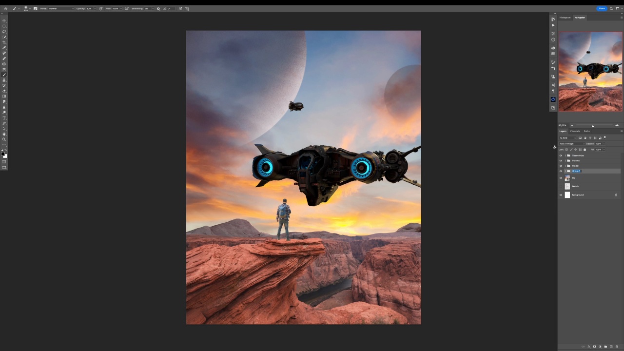Click the Sky layer thumbnail
Screen dimensions: 624x351
[x=567, y=178]
